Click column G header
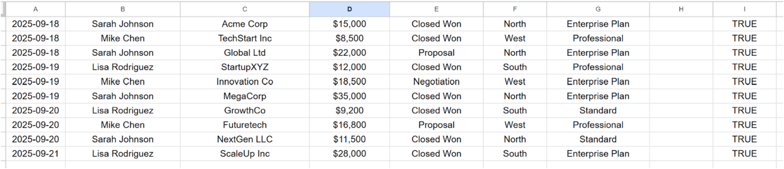The height and width of the screenshot is (169, 784). 598,9
